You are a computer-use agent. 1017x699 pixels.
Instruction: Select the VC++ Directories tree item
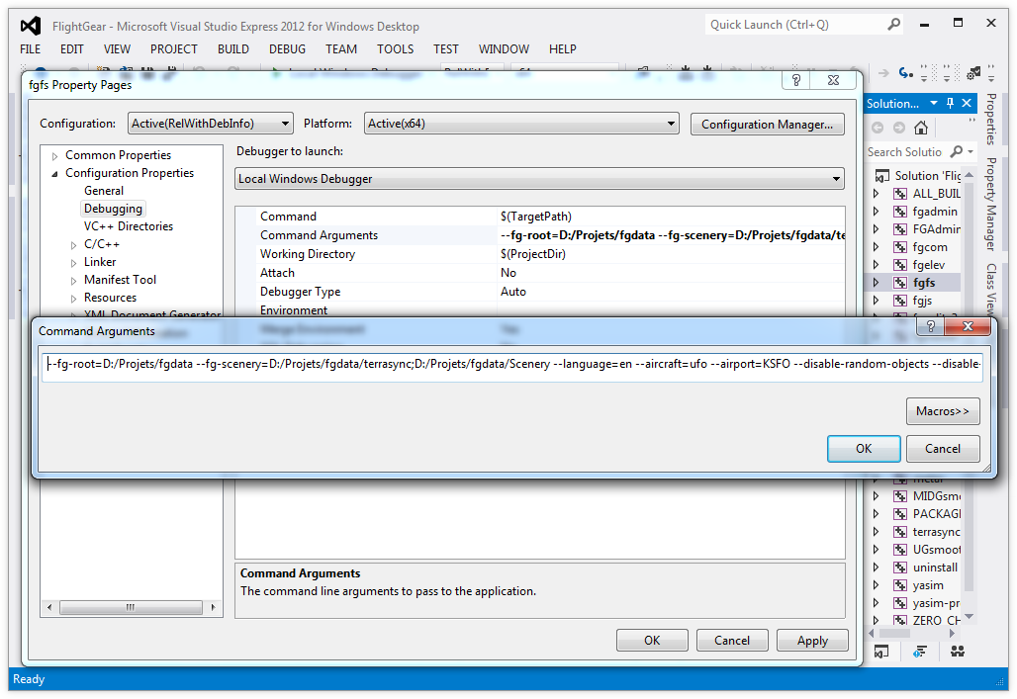[129, 226]
